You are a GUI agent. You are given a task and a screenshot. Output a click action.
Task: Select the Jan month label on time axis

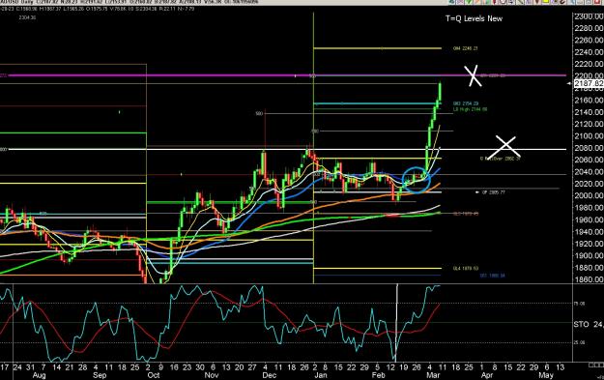click(x=321, y=375)
